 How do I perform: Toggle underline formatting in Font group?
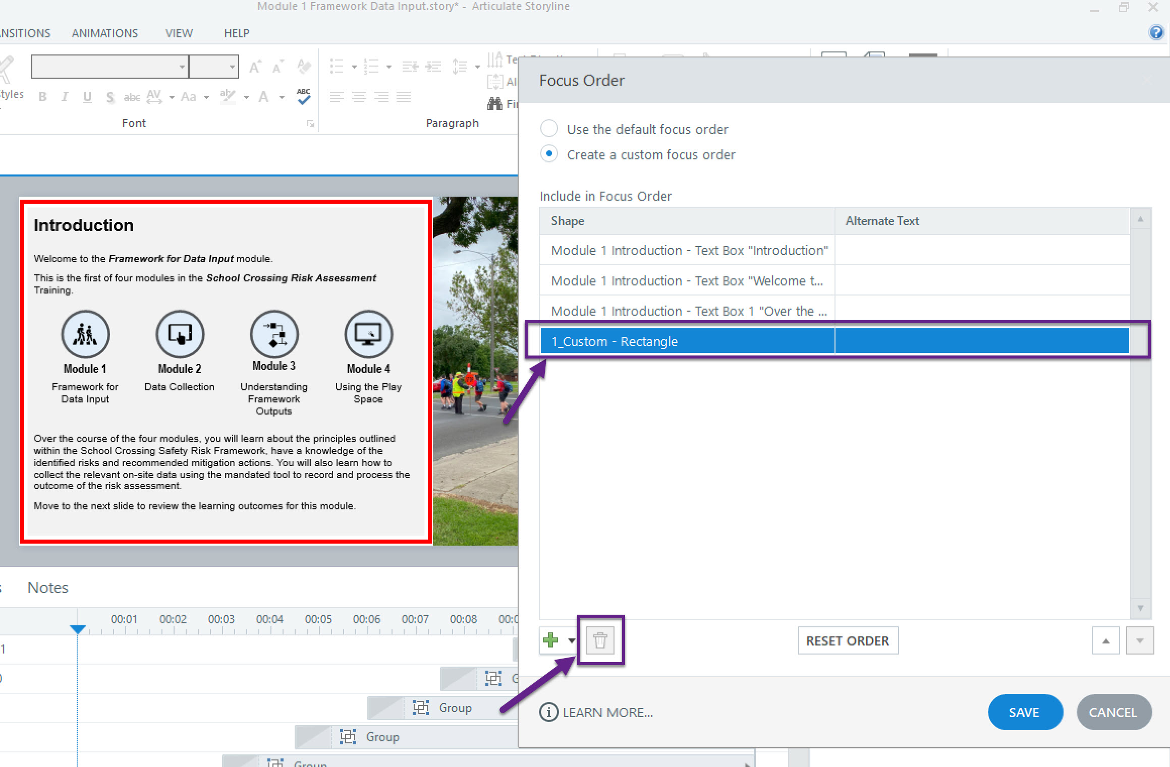point(87,97)
